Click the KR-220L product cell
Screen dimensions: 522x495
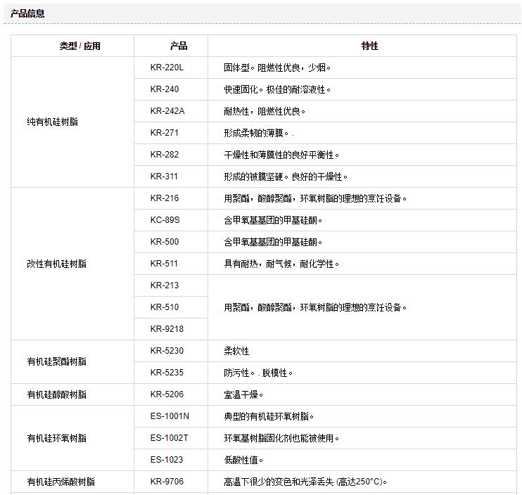pyautogui.click(x=167, y=67)
